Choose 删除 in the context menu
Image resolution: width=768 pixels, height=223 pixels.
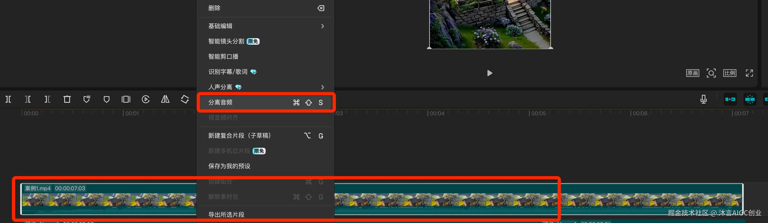[x=265, y=8]
